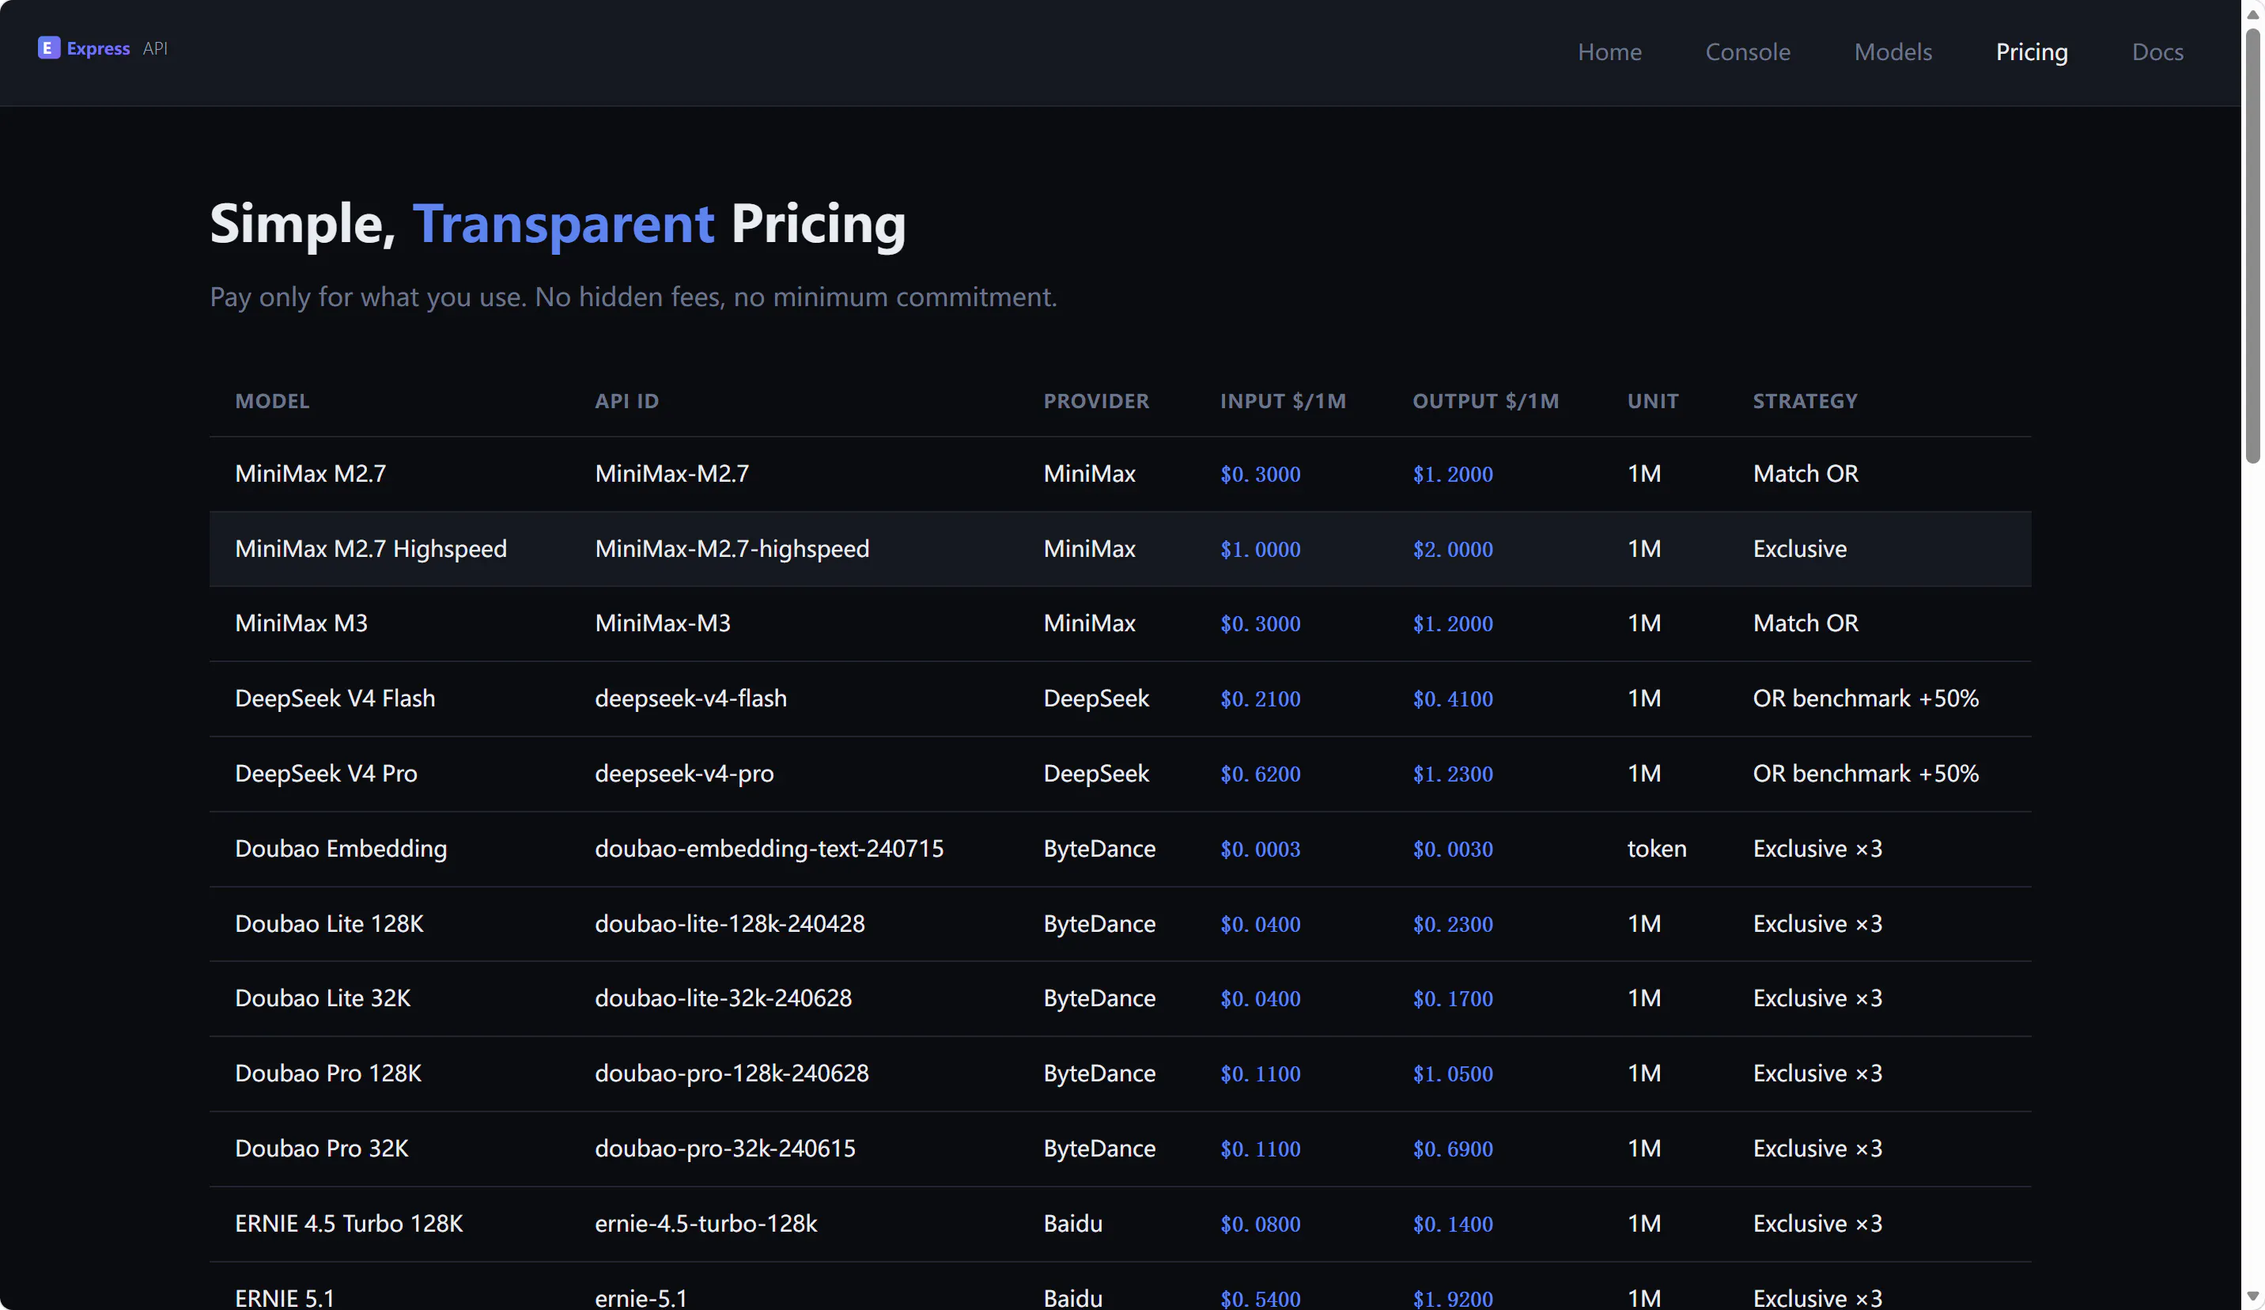This screenshot has height=1310, width=2265.
Task: Select the doubao-pro-32k-240615 API ID
Action: point(724,1148)
